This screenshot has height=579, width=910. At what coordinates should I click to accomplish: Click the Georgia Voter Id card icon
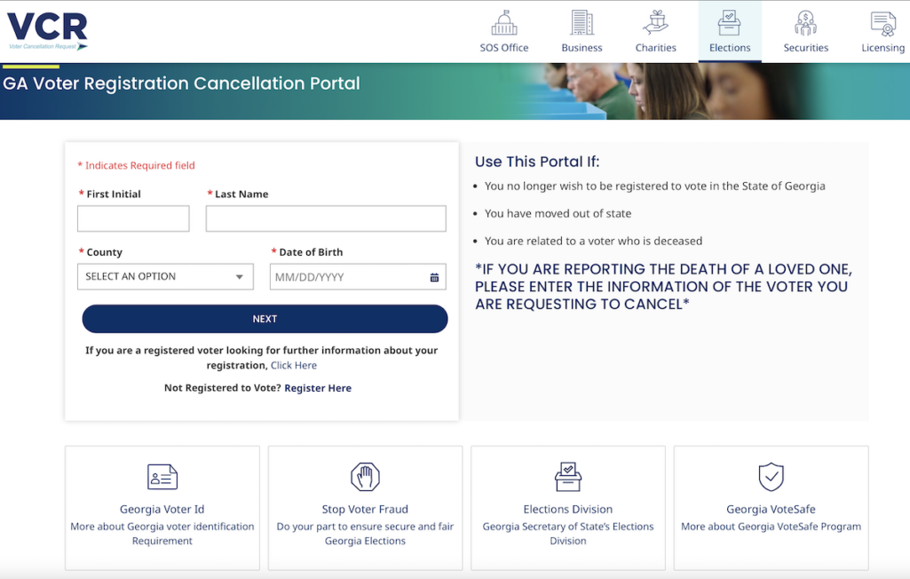162,476
